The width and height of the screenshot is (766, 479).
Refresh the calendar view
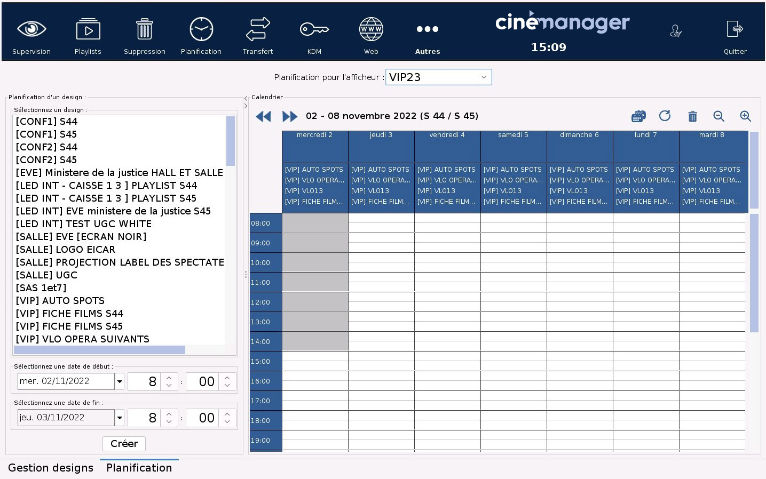[x=665, y=116]
